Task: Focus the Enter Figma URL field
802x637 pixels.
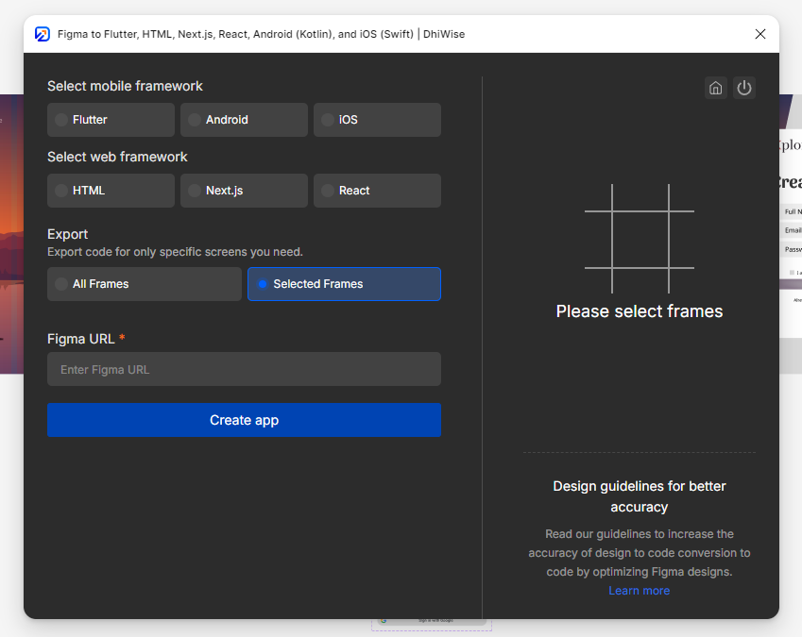Action: pos(244,369)
